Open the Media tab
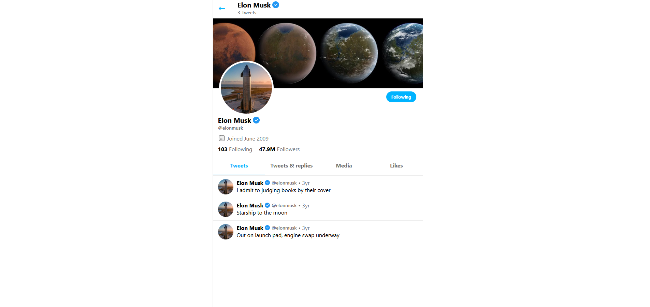The image size is (650, 307). pyautogui.click(x=344, y=166)
